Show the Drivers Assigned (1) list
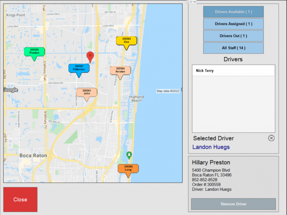Viewport: 287px width, 215px height. (x=233, y=24)
